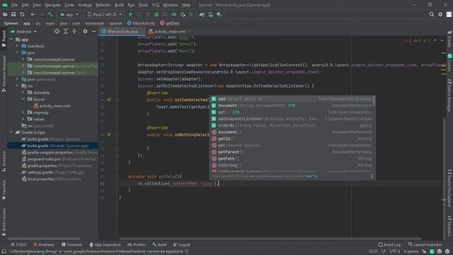Click the Profile app gauge icon
The height and width of the screenshot is (255, 453).
(174, 14)
